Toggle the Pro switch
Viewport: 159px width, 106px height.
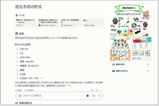(x=88, y=96)
